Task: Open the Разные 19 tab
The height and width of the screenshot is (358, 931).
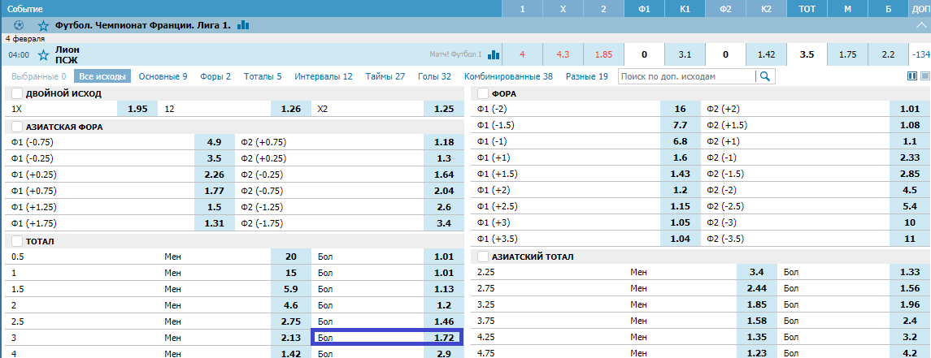Action: (x=586, y=76)
